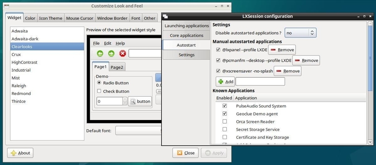Click the magnifier 'button' in preview
The image size is (376, 165).
(x=140, y=101)
